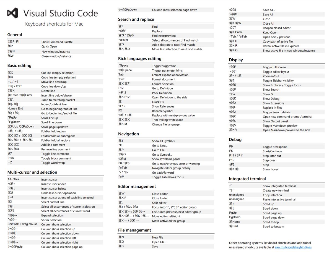This screenshot has width=332, height=256.
Task: Click the 'Navigation' section heading
Action: click(128, 134)
